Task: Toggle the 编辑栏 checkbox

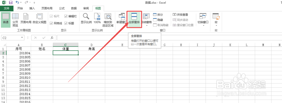Action: pyautogui.click(x=70, y=16)
